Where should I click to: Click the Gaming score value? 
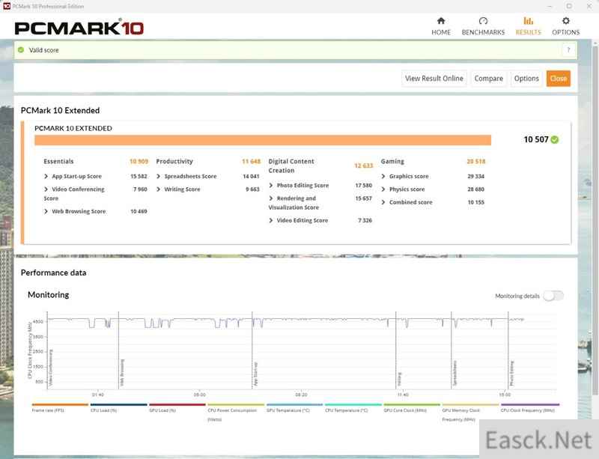coord(476,161)
